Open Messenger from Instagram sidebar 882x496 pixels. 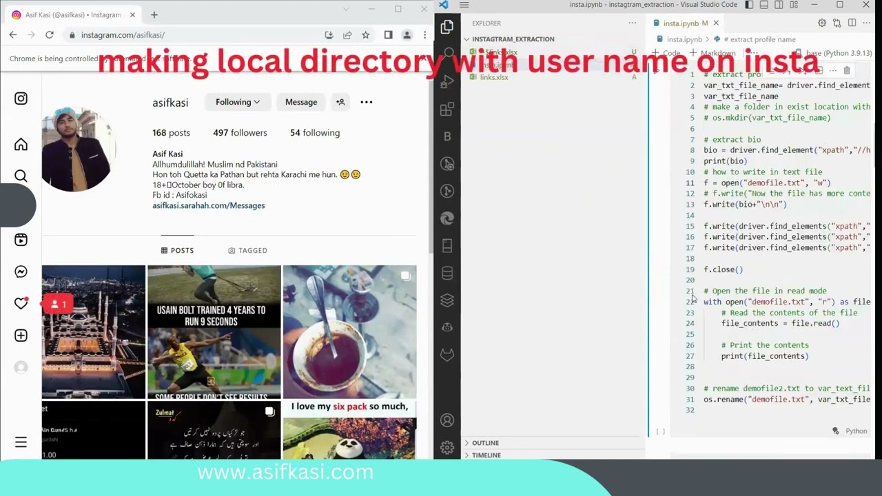click(x=21, y=271)
